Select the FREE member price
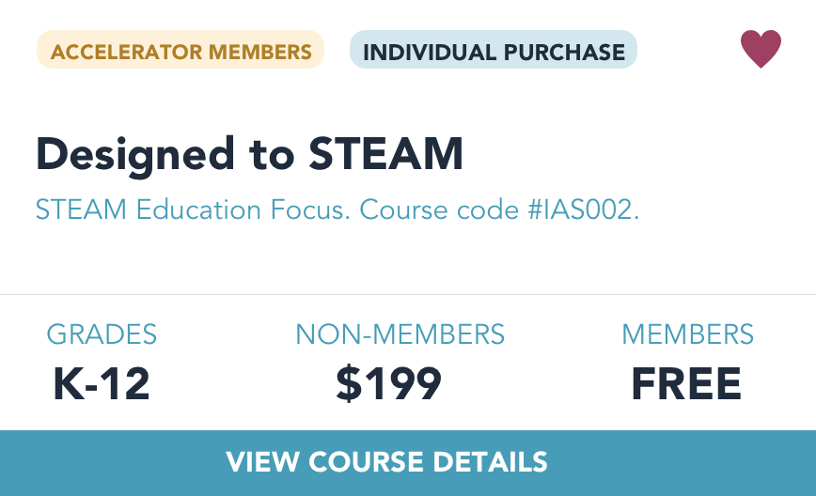 pos(686,383)
